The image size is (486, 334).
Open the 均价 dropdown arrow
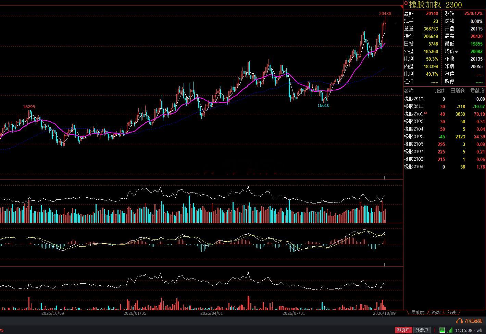[x=457, y=52]
